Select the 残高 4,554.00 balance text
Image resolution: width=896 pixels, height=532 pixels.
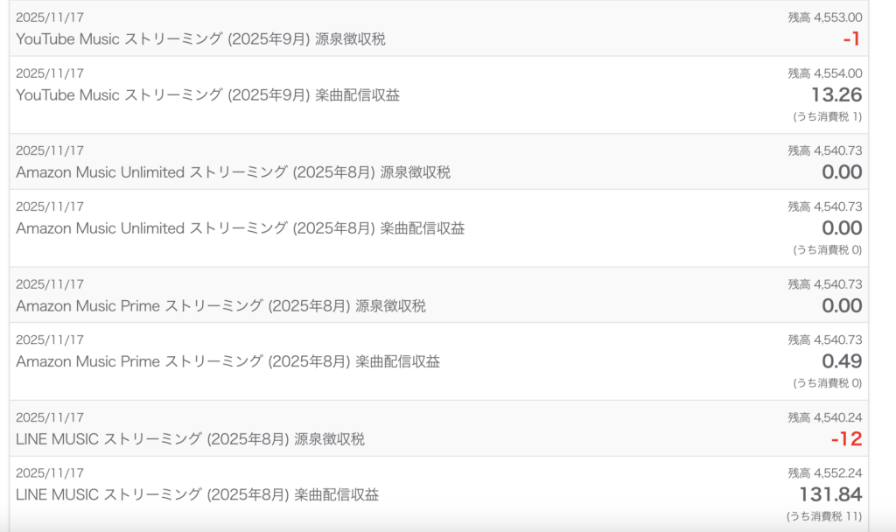825,73
